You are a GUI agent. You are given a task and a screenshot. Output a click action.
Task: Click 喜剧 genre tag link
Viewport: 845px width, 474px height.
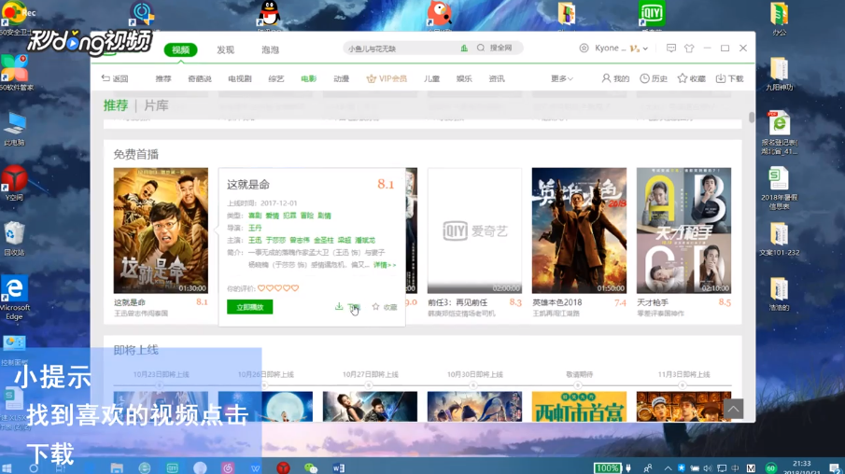coord(255,216)
